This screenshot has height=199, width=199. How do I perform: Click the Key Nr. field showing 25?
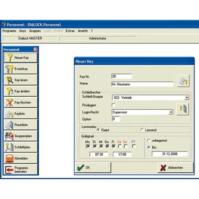[x=122, y=76]
